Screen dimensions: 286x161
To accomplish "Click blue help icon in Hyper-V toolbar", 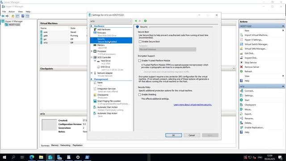I will (23, 16).
